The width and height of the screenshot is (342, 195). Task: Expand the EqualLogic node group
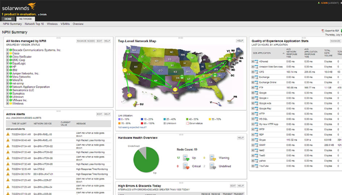7,64
